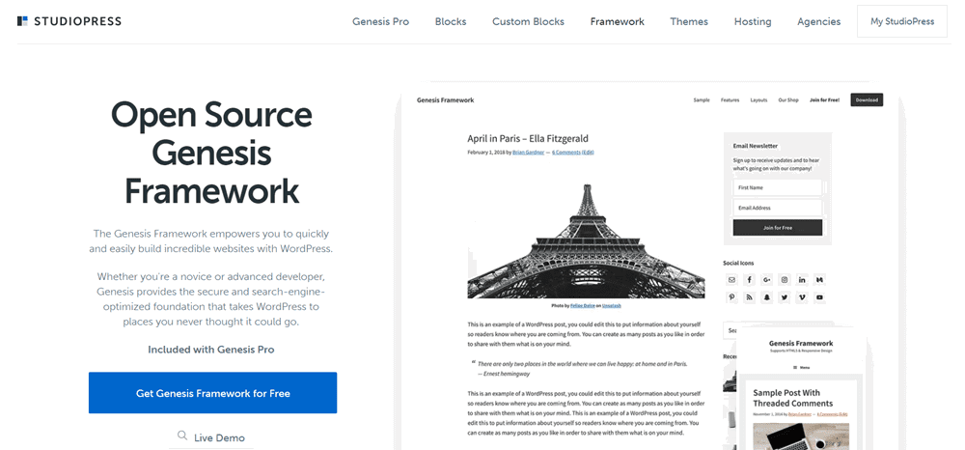The image size is (965, 450).
Task: Click the First Name input field
Action: click(777, 187)
